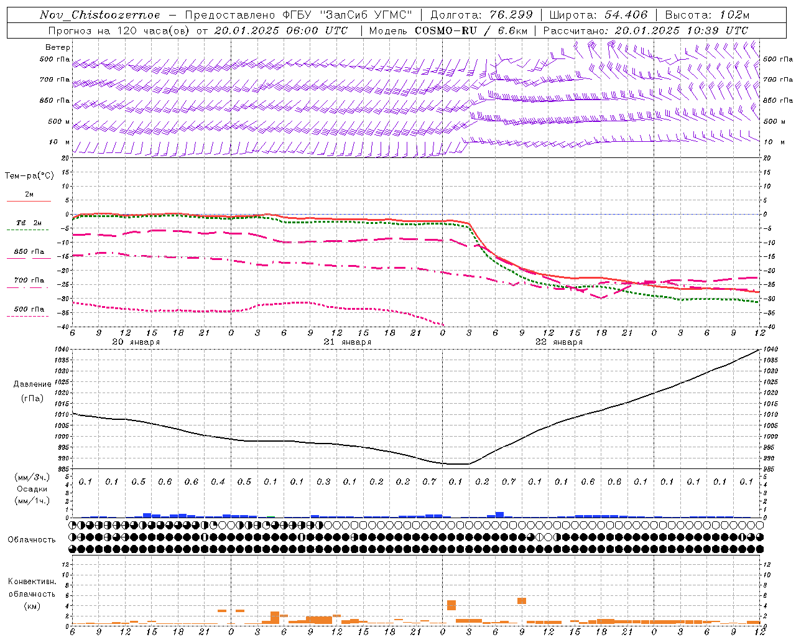Click the '2м' temperature legend line sample
Viewport: 796px width, 637px height.
[29, 202]
